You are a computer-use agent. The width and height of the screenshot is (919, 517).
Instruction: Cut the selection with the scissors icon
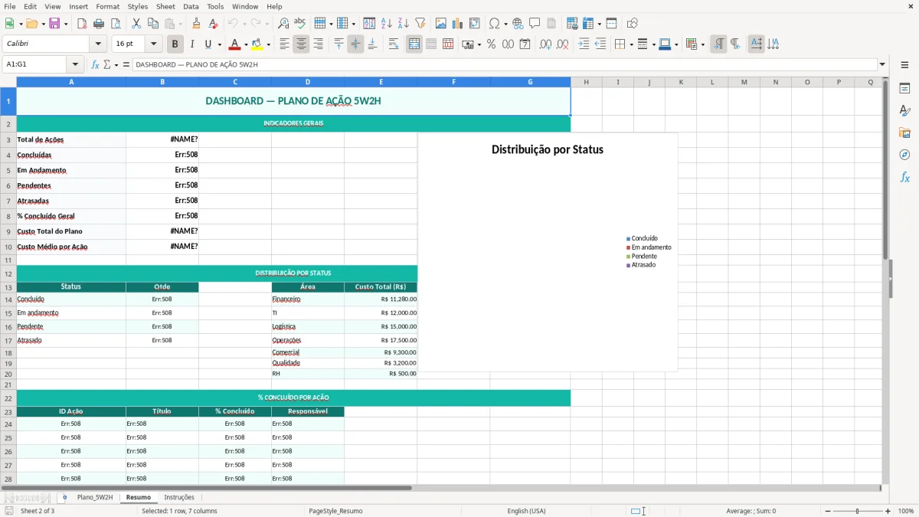click(x=136, y=24)
